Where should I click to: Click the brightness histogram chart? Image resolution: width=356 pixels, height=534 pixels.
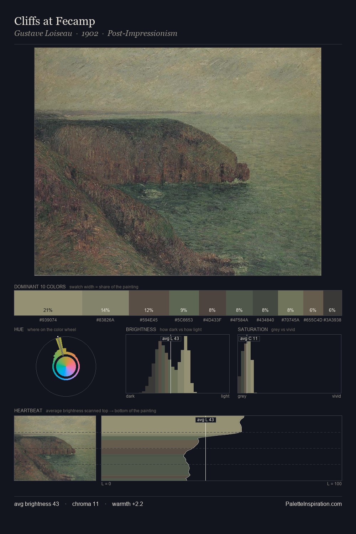pos(178,364)
